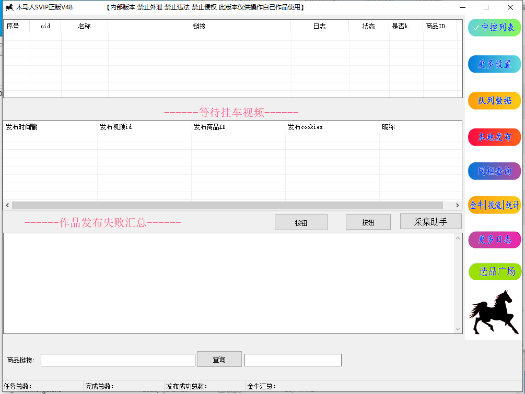525x394 pixels.
Task: View 更多日志 logs
Action: [x=494, y=240]
